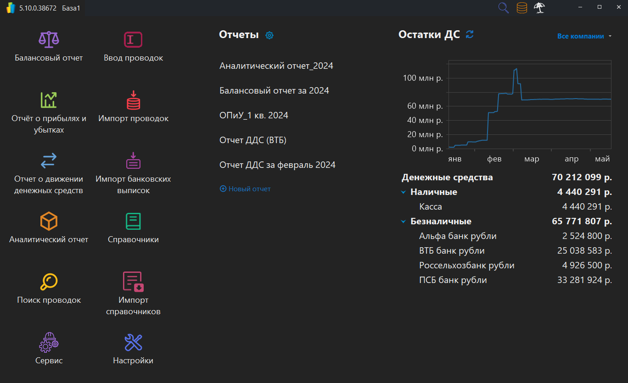The height and width of the screenshot is (383, 628).
Task: Click the search magnifier in the title bar
Action: 503,7
